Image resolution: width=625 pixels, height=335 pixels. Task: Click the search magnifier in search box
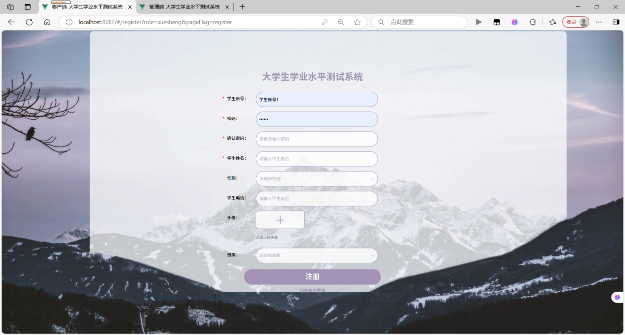coord(381,22)
